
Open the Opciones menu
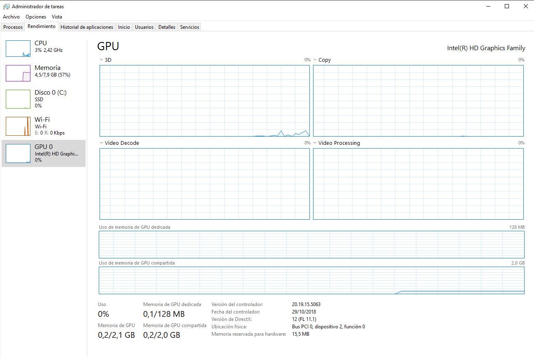point(36,17)
